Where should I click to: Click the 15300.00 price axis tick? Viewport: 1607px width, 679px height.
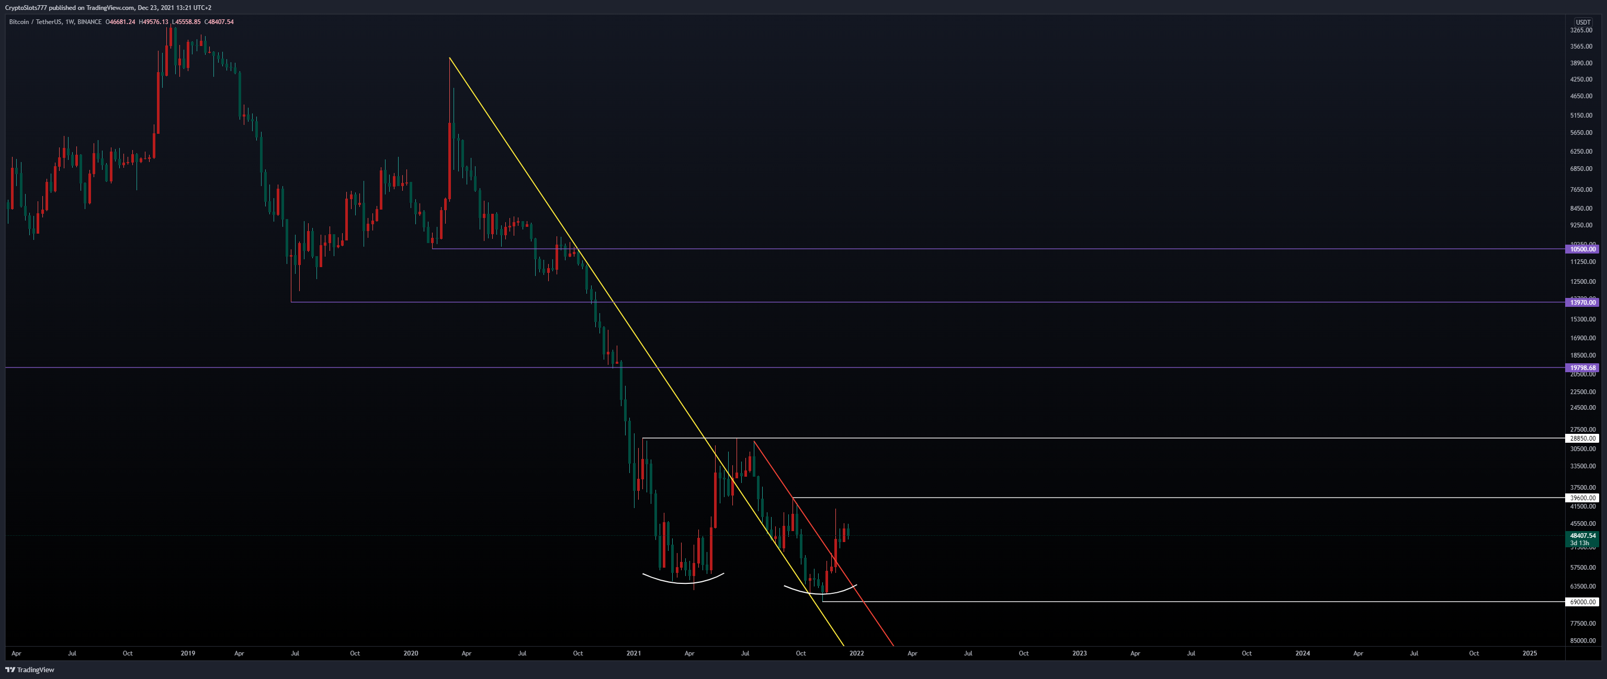click(1582, 319)
